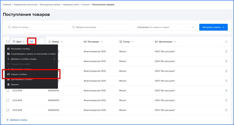The height and width of the screenshot is (125, 234).
Task: Click the magnifier icon in Поиск по списку
Action: click(9, 27)
